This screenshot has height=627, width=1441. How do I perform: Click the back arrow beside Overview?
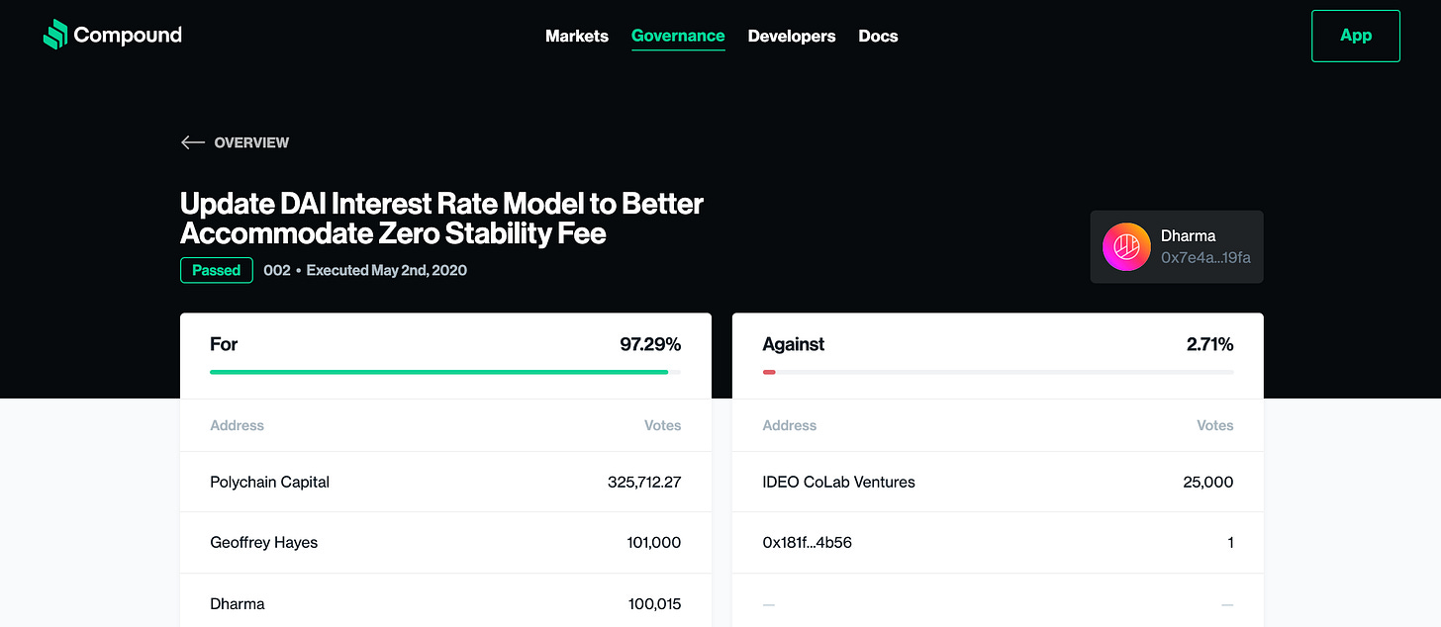192,142
